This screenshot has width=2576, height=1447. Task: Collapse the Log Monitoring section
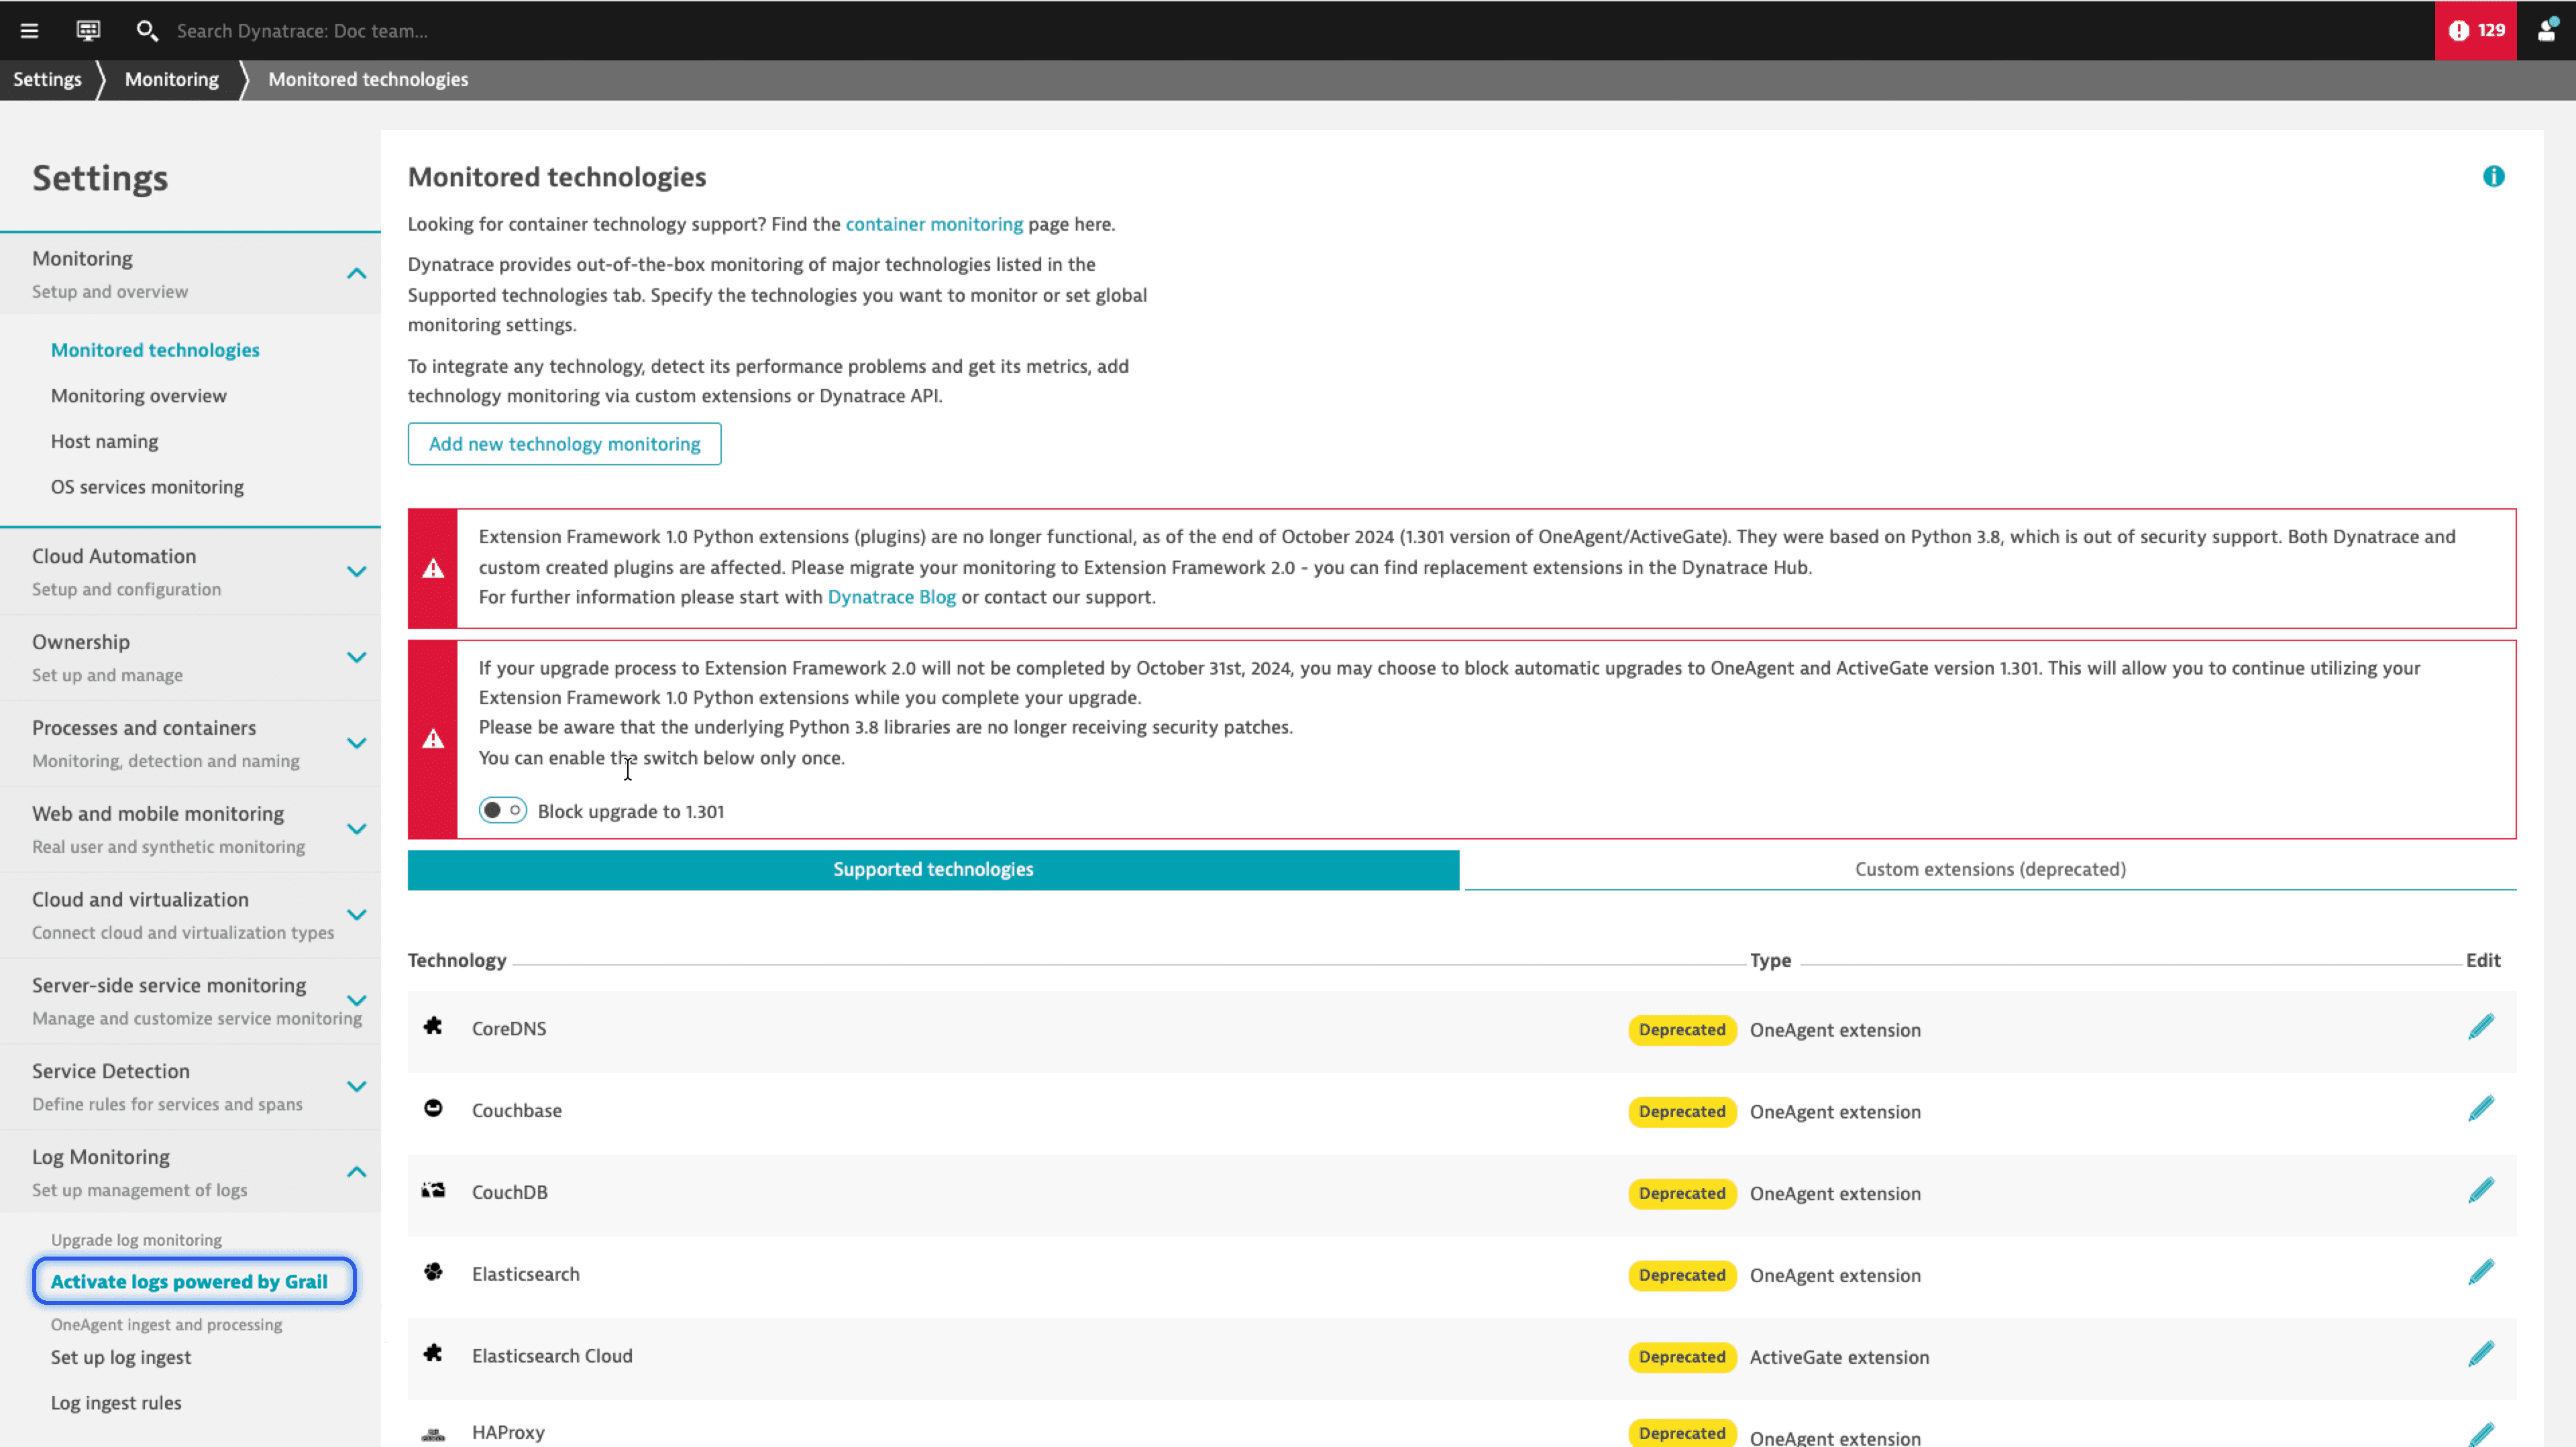[x=356, y=1172]
